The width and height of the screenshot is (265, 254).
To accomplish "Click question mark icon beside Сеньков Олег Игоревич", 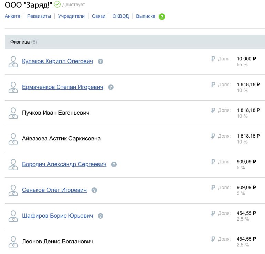I will click(x=94, y=190).
